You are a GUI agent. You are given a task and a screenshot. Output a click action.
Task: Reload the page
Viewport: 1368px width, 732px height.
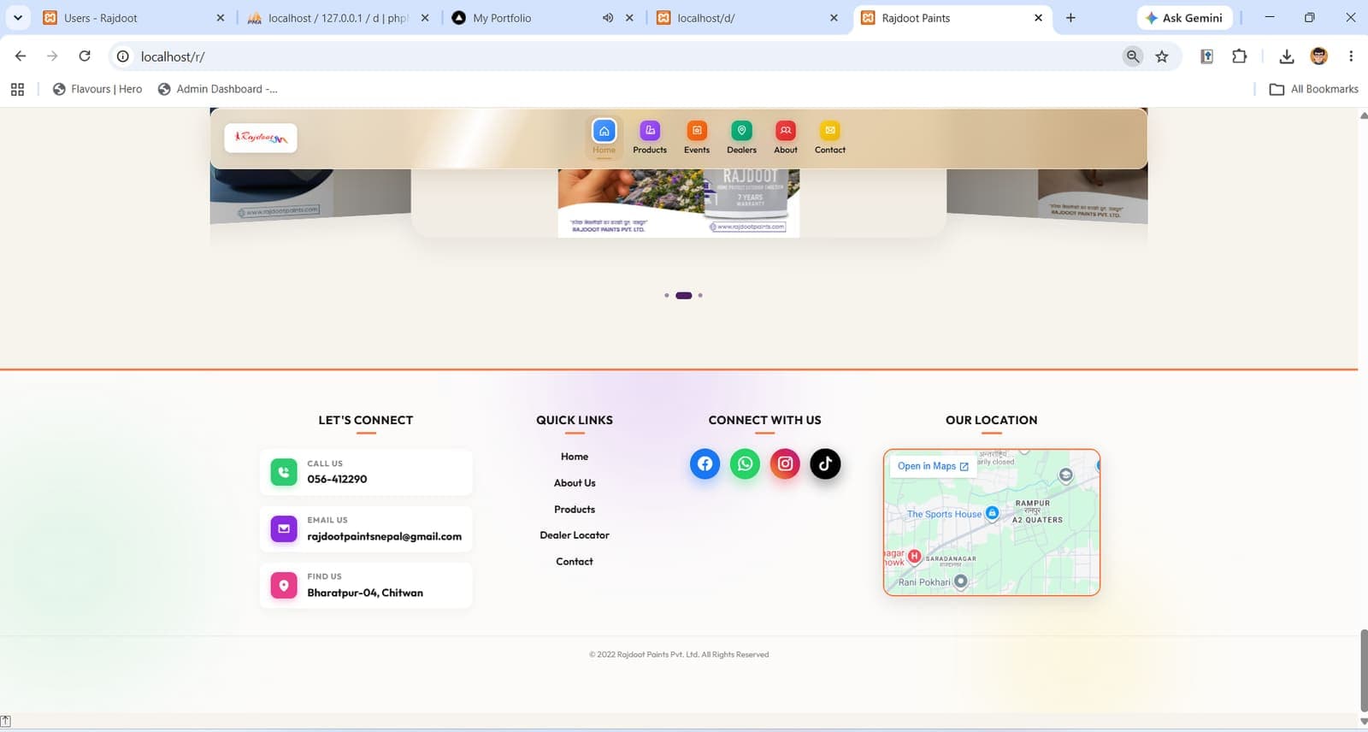pyautogui.click(x=85, y=56)
